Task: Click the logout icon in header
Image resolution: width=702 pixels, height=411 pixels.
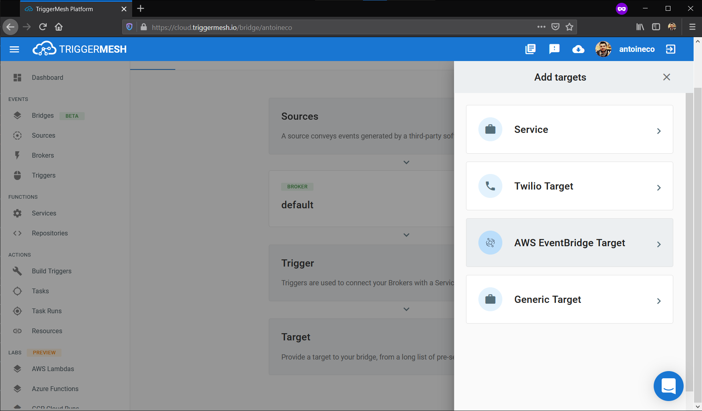Action: (670, 49)
